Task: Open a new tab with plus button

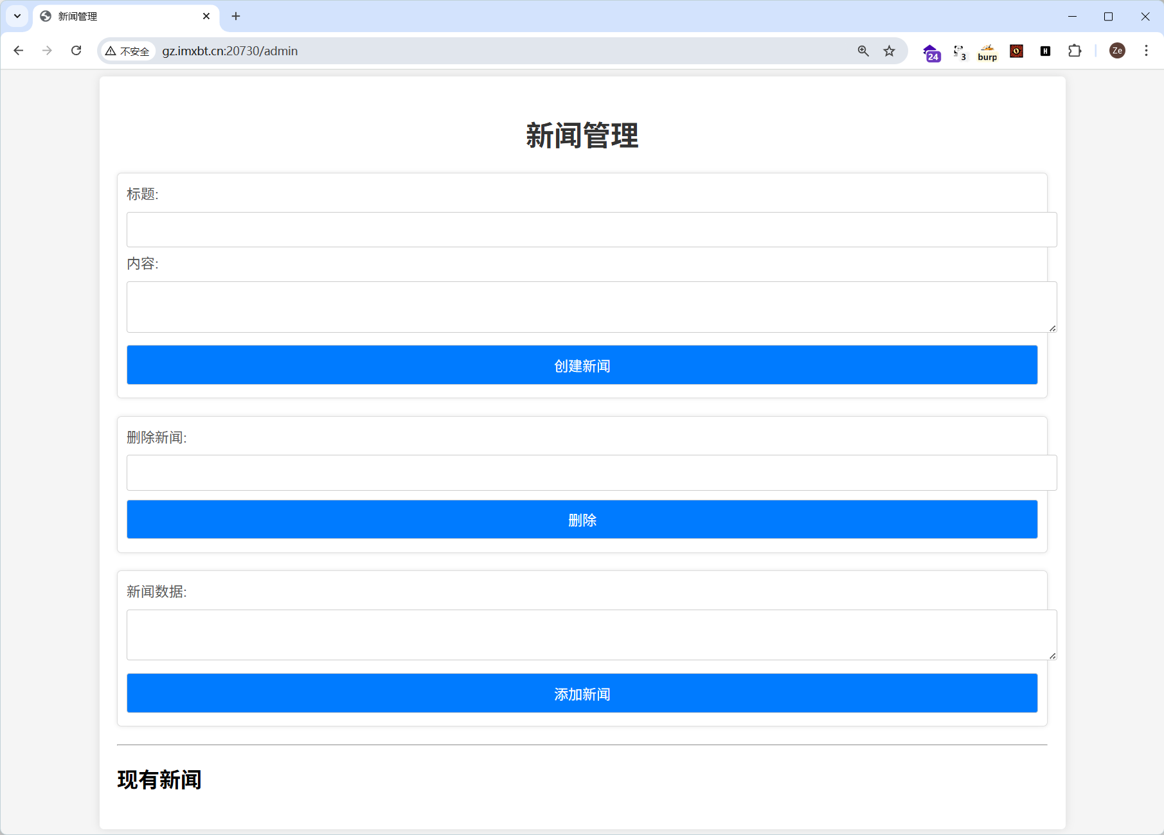Action: click(x=236, y=16)
